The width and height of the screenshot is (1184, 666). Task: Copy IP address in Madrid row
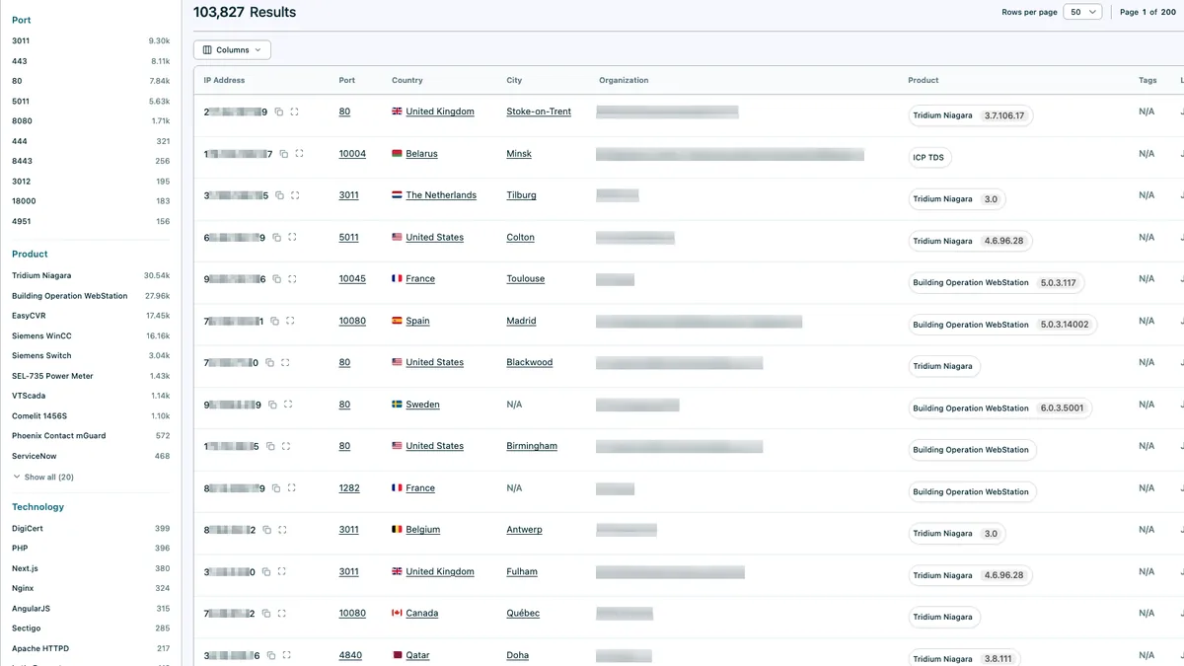pos(275,321)
